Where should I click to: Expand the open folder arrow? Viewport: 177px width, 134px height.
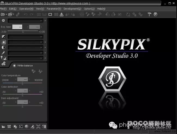(x=14, y=14)
